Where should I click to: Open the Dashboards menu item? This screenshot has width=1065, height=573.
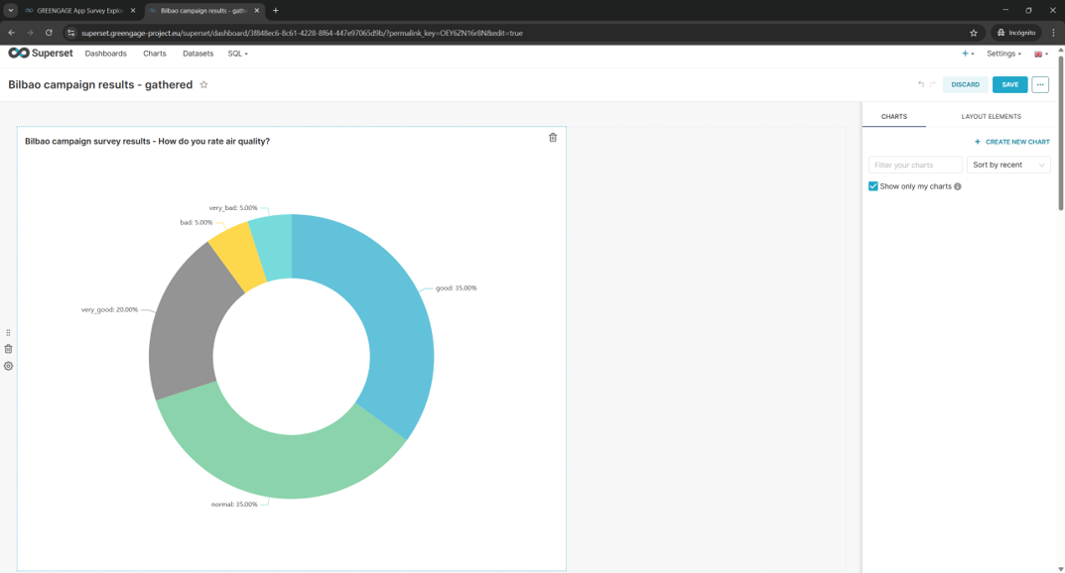[x=106, y=54]
